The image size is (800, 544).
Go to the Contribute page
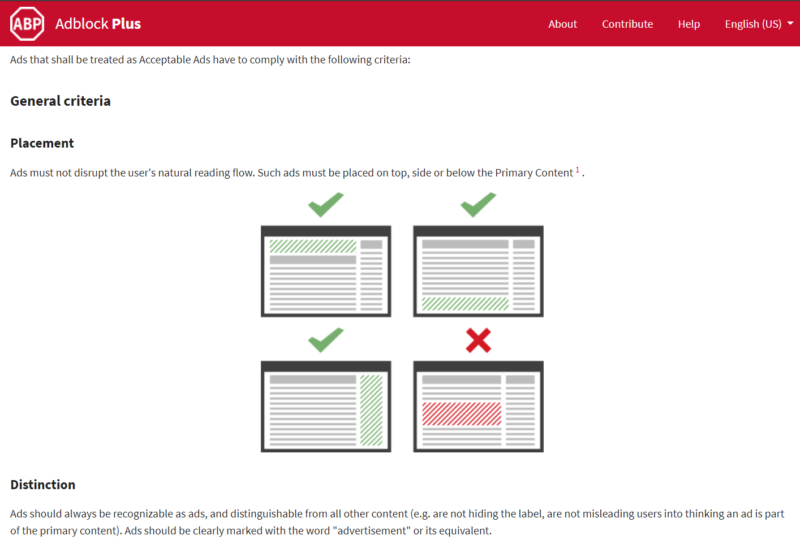627,24
